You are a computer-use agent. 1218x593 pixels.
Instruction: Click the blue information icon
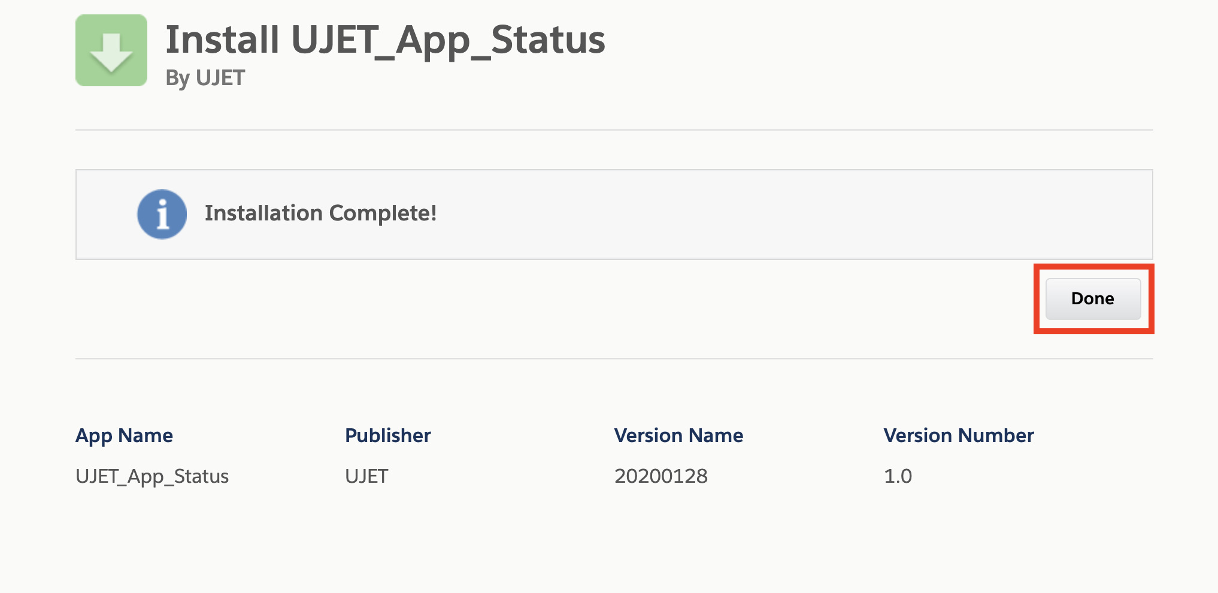click(x=162, y=214)
